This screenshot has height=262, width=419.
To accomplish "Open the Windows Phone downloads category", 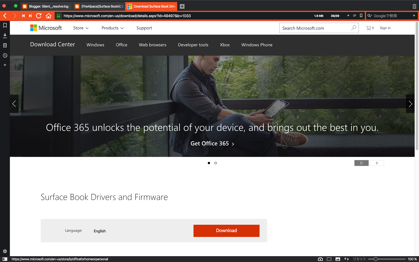I will click(257, 45).
